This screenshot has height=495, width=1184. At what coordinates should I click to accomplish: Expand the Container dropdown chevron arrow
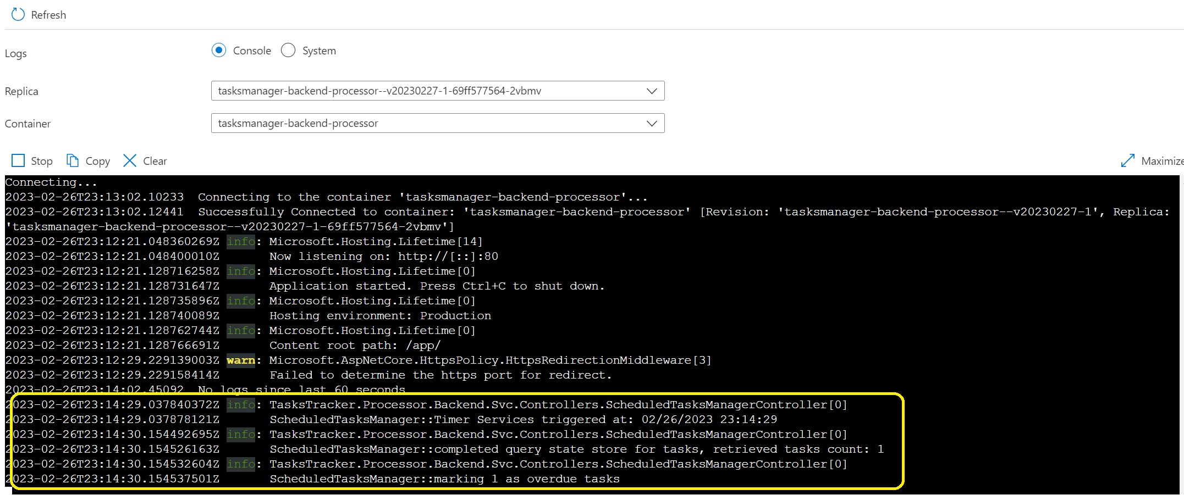(652, 124)
